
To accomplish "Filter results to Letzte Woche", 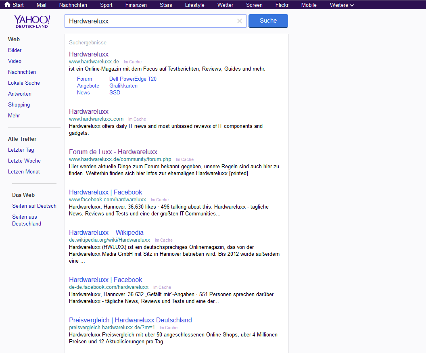I will tap(24, 161).
